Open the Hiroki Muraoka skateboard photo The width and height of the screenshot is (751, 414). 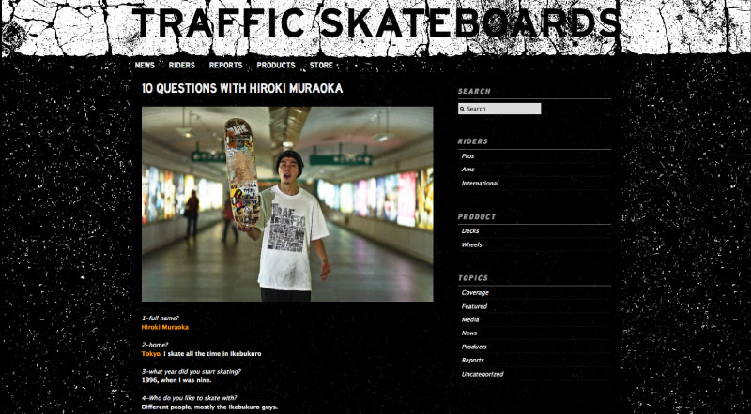[287, 203]
